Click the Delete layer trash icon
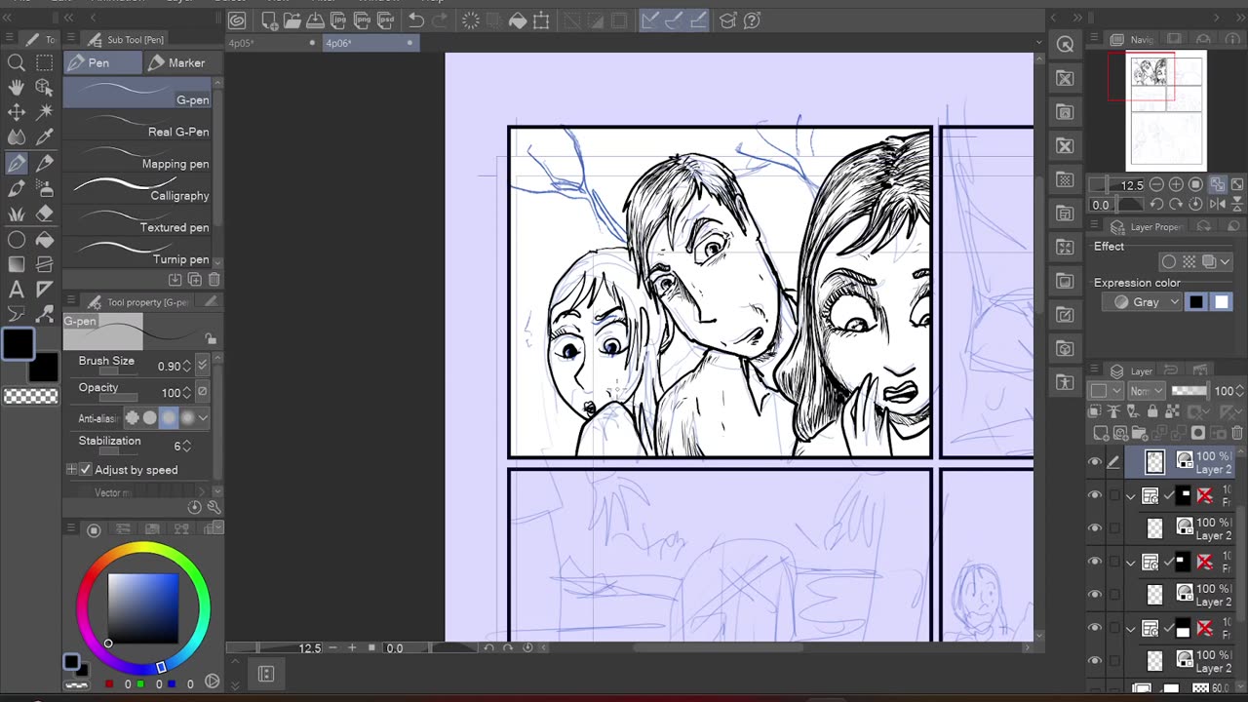 coord(1237,433)
